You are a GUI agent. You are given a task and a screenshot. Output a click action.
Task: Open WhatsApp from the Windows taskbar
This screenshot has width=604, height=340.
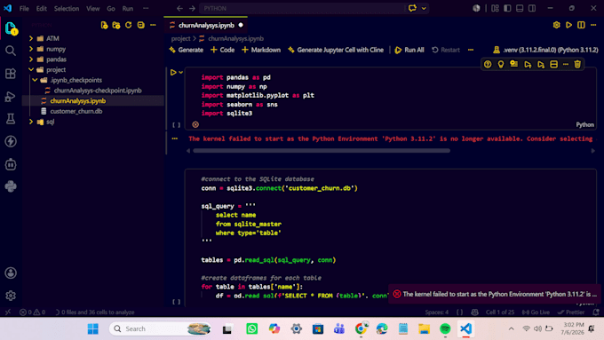click(x=251, y=328)
